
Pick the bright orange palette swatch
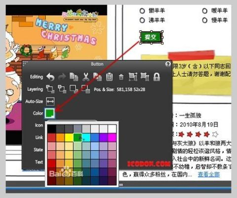click(x=60, y=138)
